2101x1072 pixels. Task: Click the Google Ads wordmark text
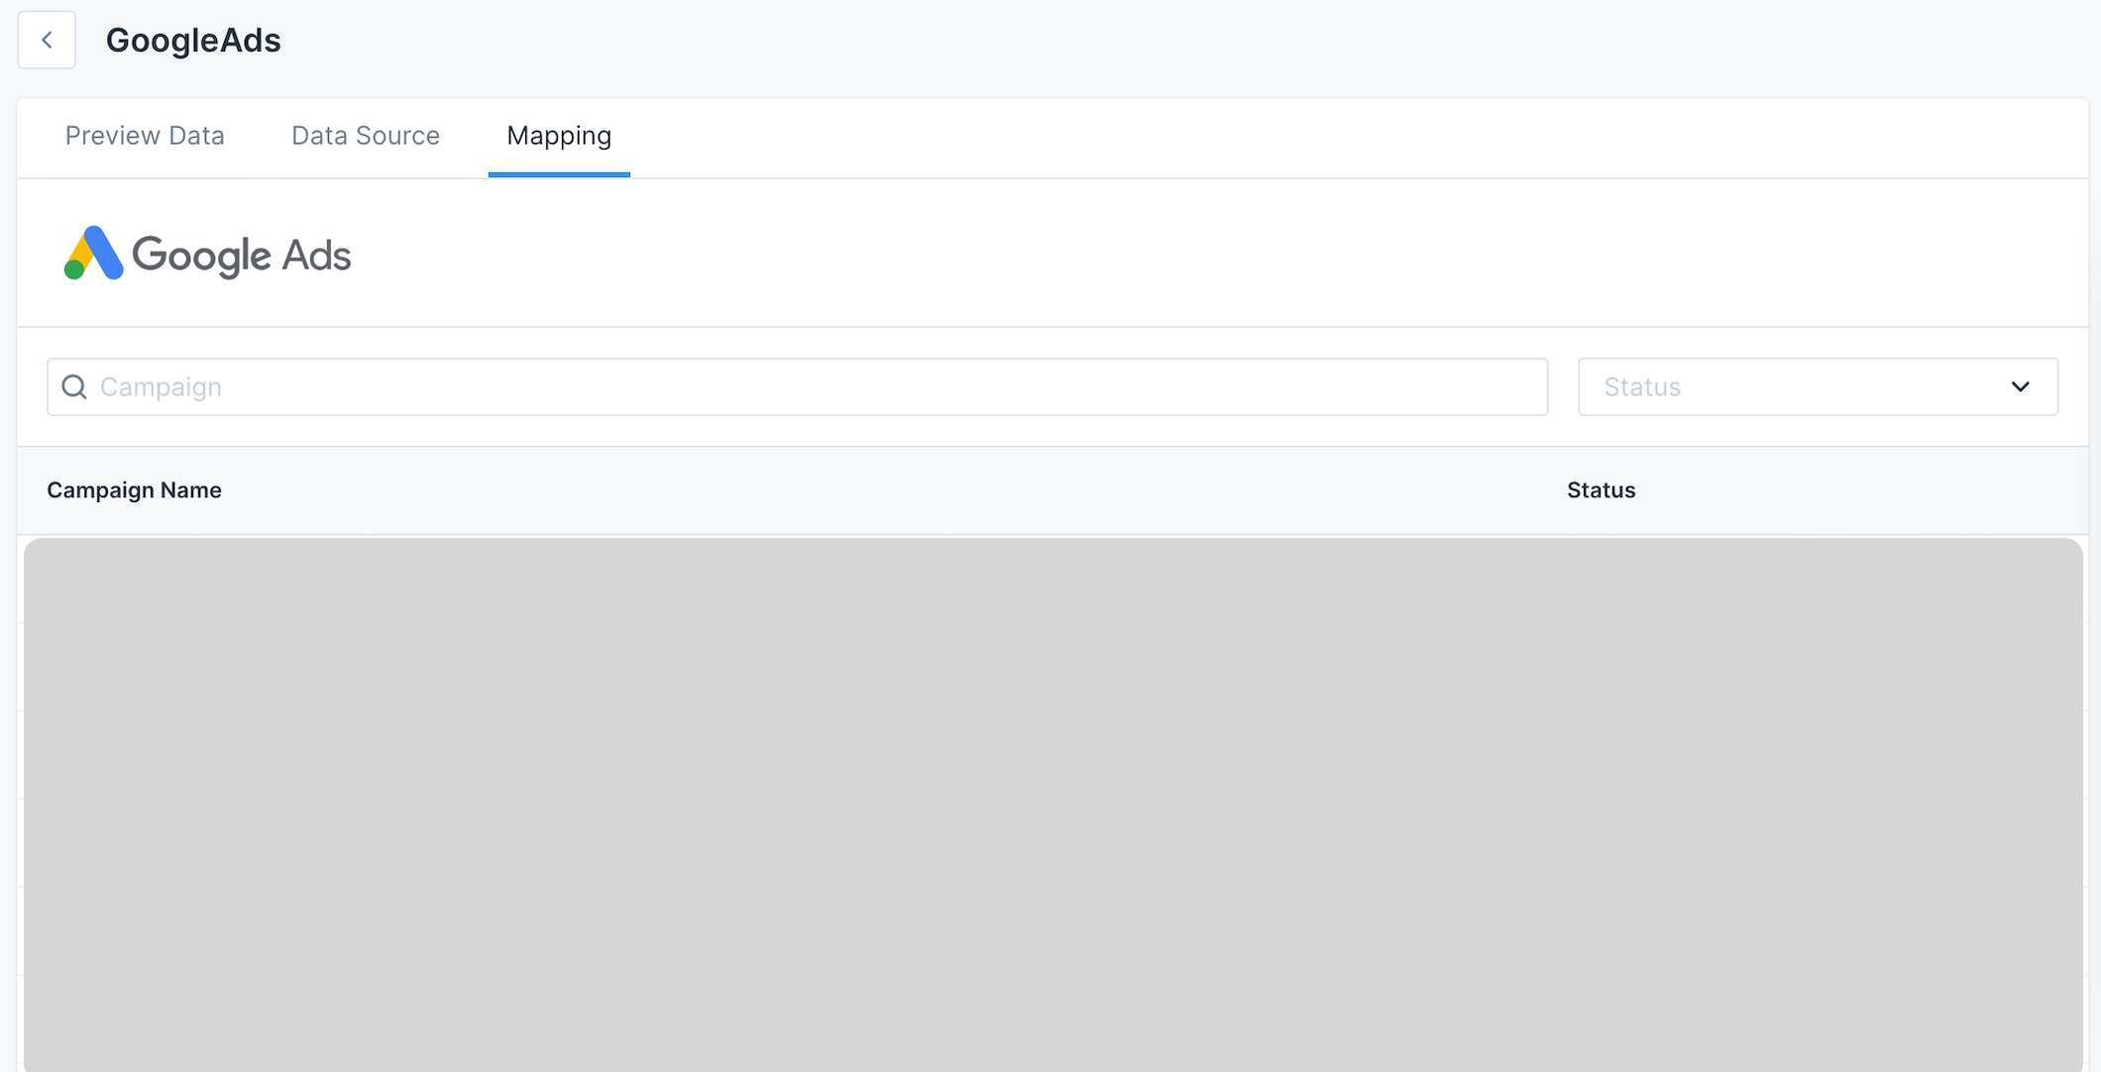(x=241, y=256)
